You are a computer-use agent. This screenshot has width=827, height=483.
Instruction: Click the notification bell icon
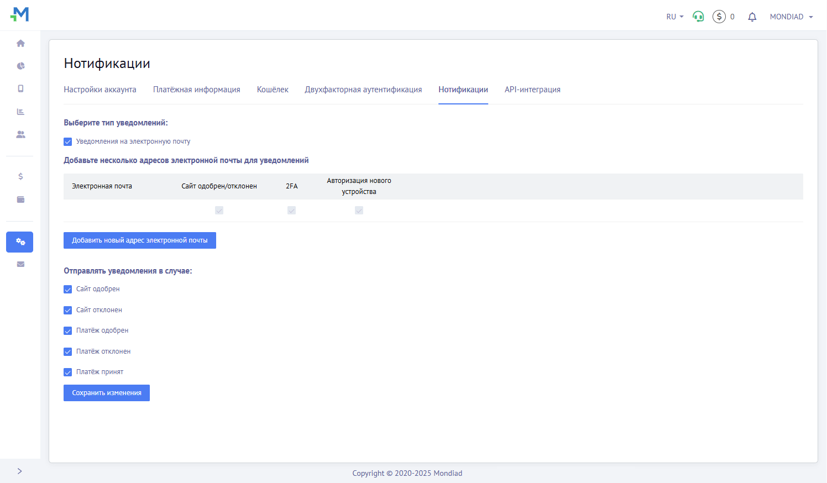(752, 17)
